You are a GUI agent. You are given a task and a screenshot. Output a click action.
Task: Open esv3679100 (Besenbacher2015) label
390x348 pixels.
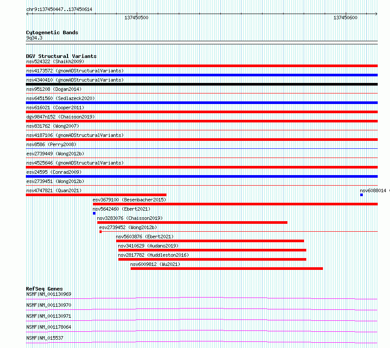[x=129, y=200]
